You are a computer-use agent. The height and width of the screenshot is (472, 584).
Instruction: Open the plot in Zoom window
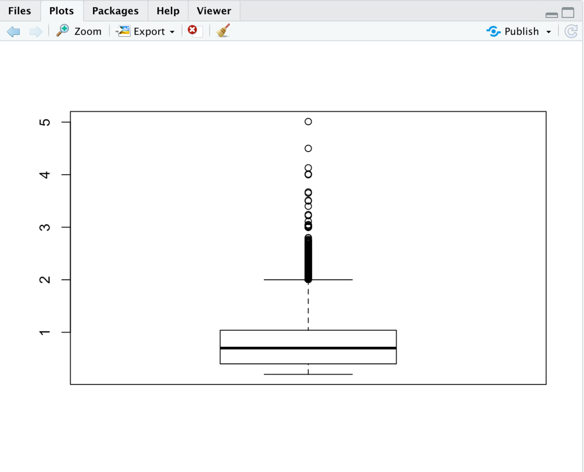click(x=79, y=31)
